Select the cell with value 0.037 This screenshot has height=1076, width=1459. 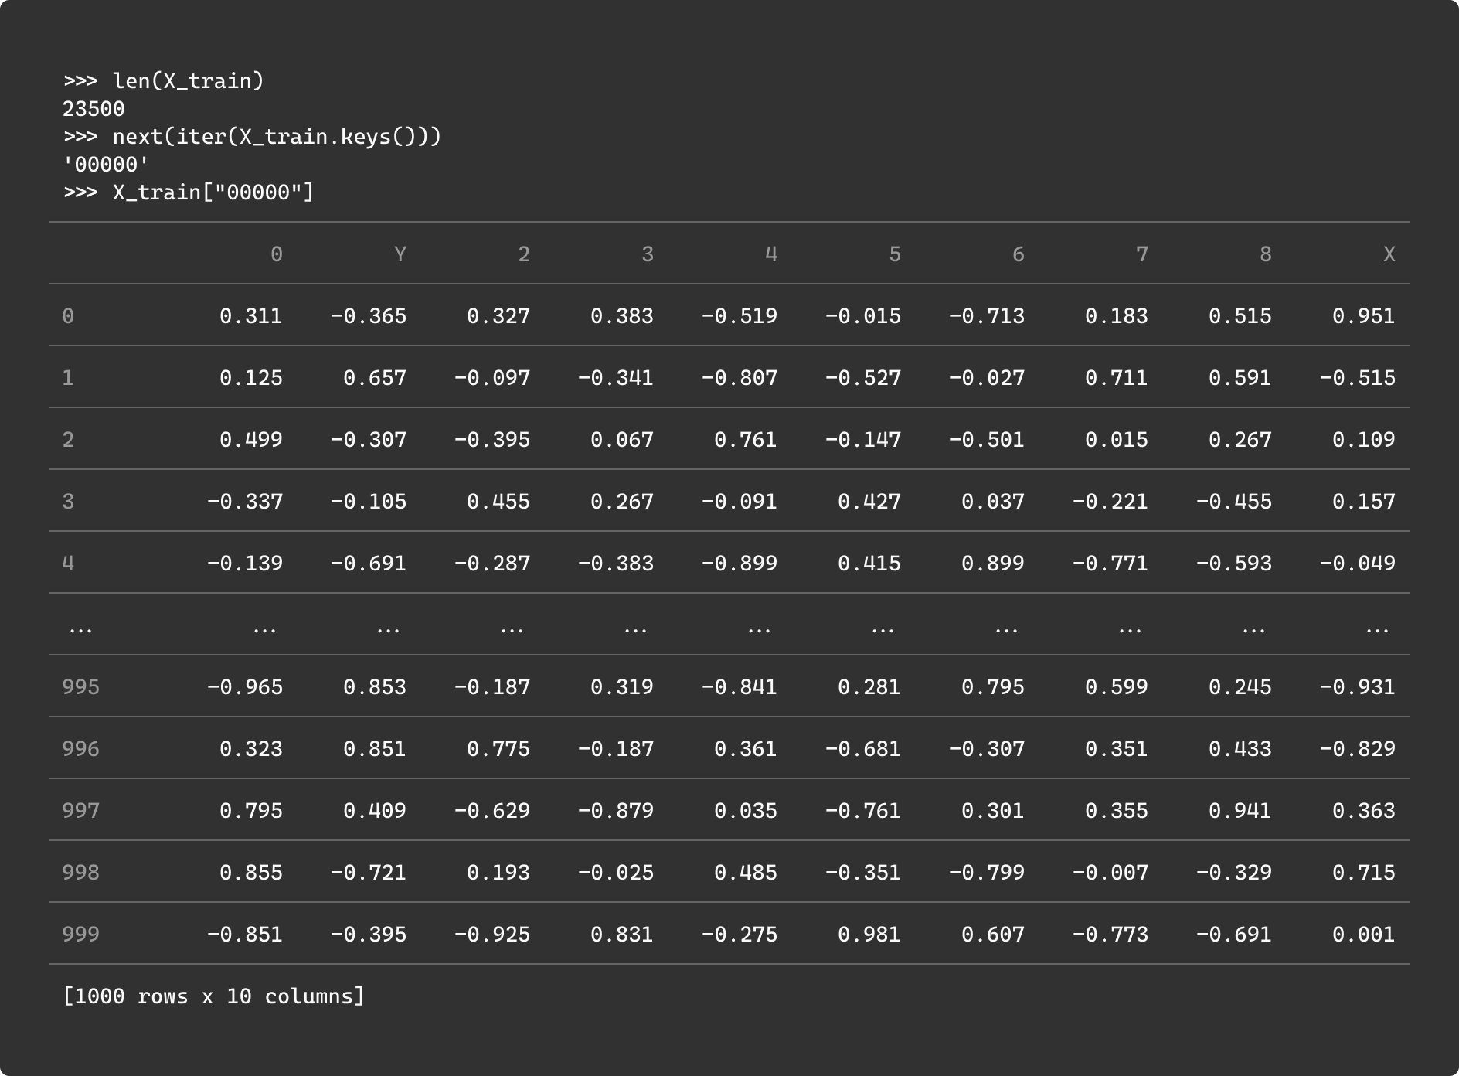click(992, 502)
